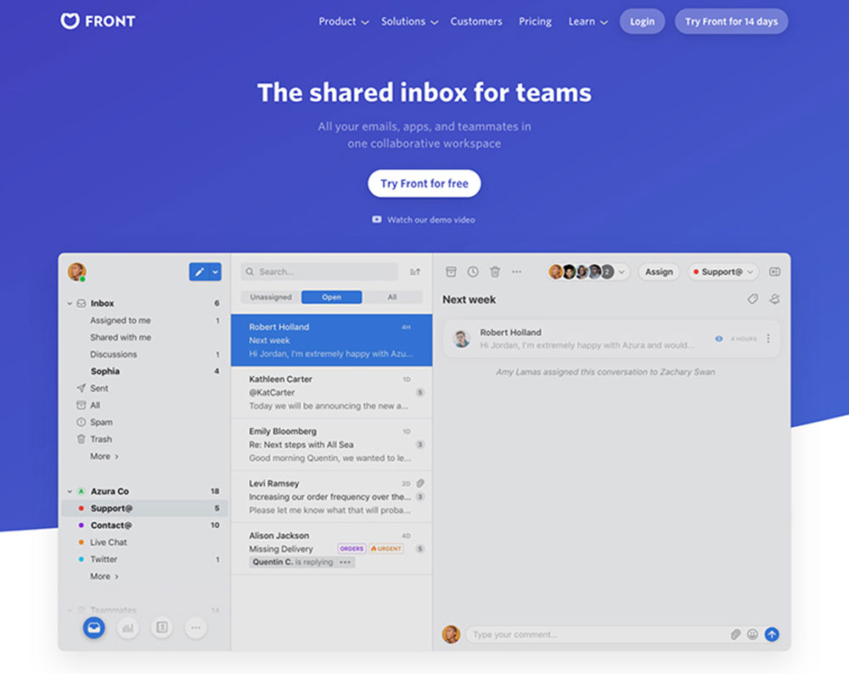The height and width of the screenshot is (674, 849).
Task: Open the more ellipsis in bottom bar
Action: 196,628
